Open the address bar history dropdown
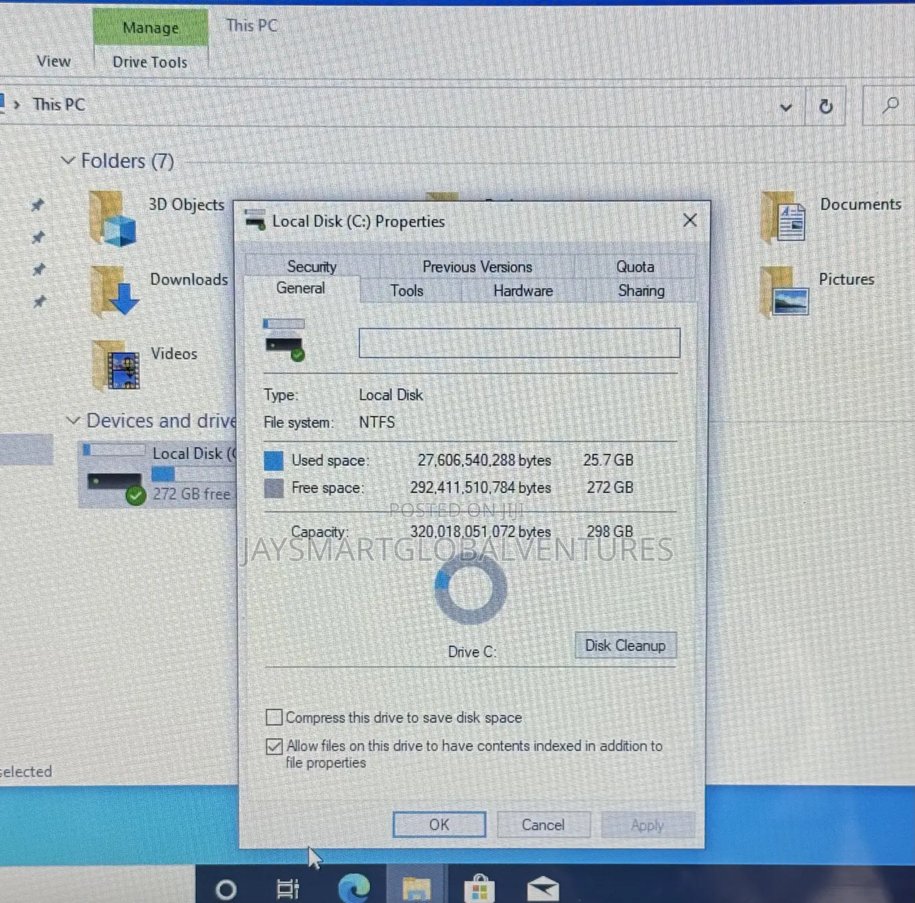This screenshot has height=903, width=915. (786, 106)
